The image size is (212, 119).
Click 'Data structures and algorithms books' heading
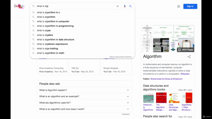click(x=156, y=88)
